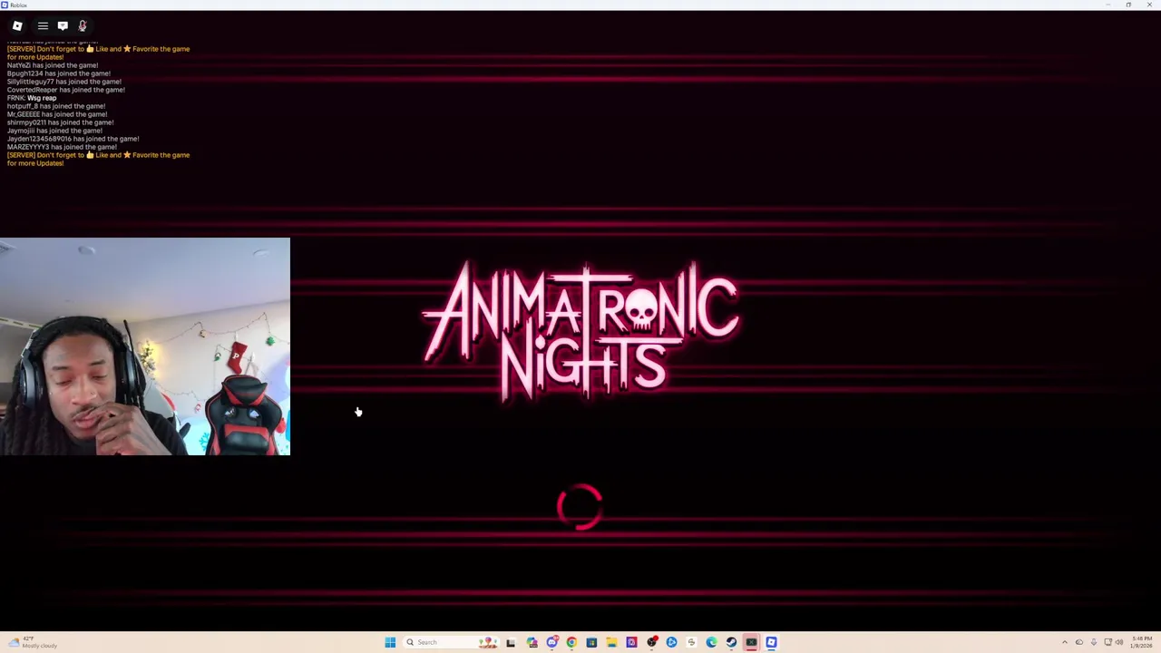This screenshot has height=653, width=1161.
Task: Click chat line 'Mr.GEEEEE has joined the game!'
Action: (57, 114)
